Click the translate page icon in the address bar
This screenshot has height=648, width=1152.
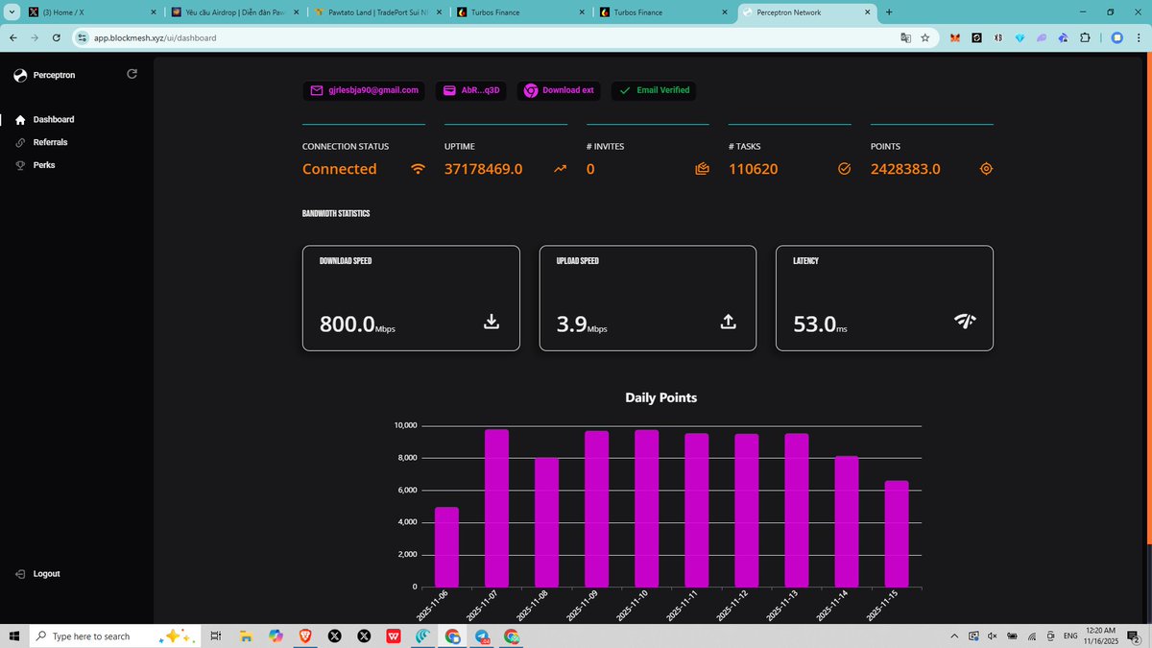point(904,38)
